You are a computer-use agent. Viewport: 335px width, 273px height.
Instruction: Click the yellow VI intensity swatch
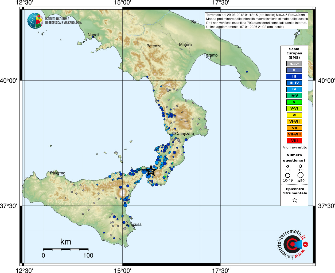[x=294, y=115]
